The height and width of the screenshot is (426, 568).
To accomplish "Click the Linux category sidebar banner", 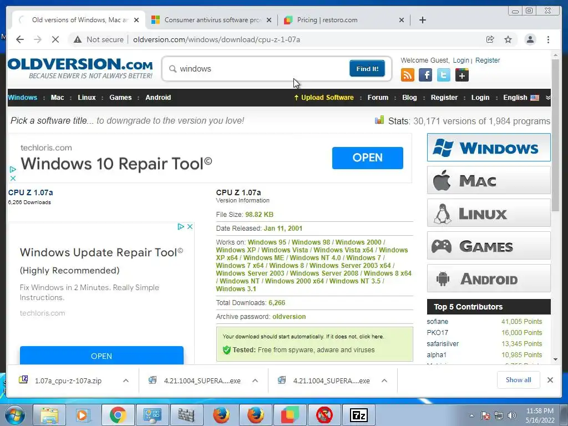I will 489,213.
